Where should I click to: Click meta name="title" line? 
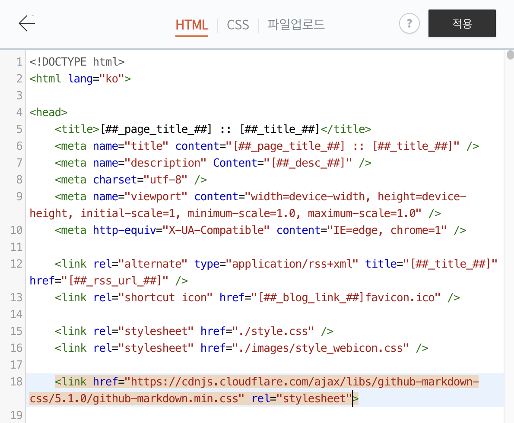267,146
